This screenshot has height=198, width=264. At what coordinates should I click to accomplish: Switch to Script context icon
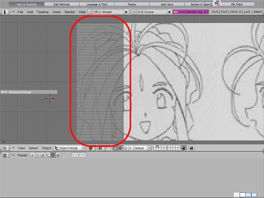click(37, 155)
